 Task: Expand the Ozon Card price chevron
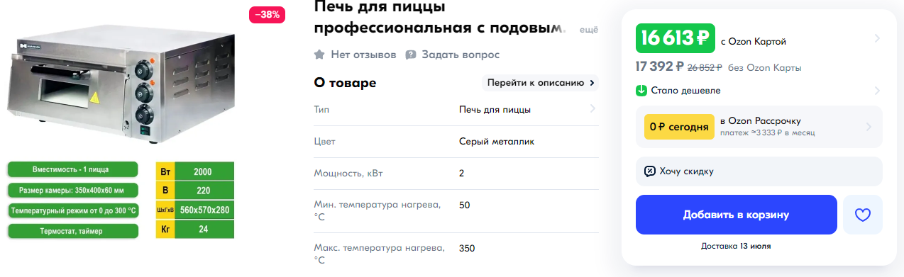[877, 38]
